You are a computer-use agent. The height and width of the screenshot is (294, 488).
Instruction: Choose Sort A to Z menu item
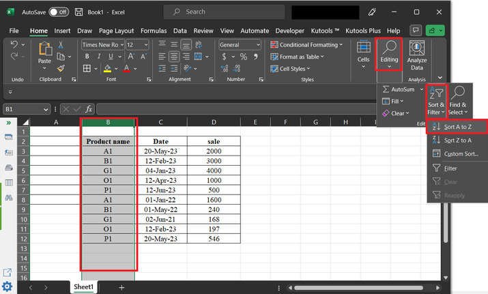point(458,127)
